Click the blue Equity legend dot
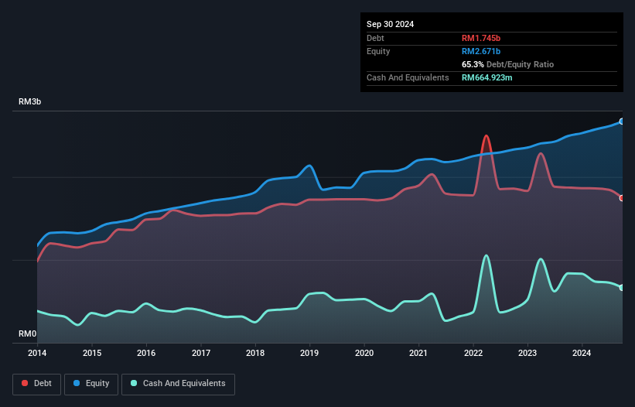 click(x=77, y=383)
